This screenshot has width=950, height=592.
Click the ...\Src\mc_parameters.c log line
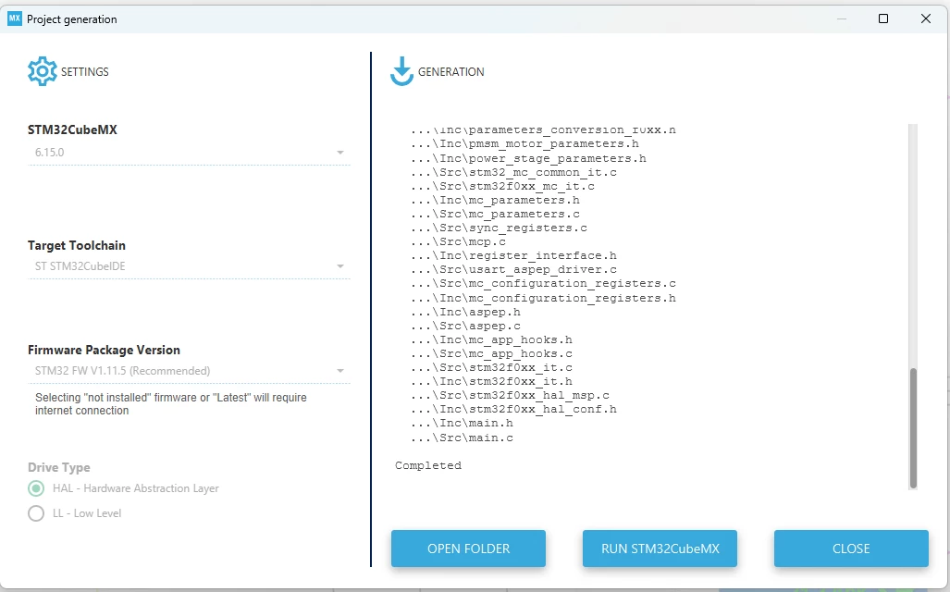click(495, 214)
